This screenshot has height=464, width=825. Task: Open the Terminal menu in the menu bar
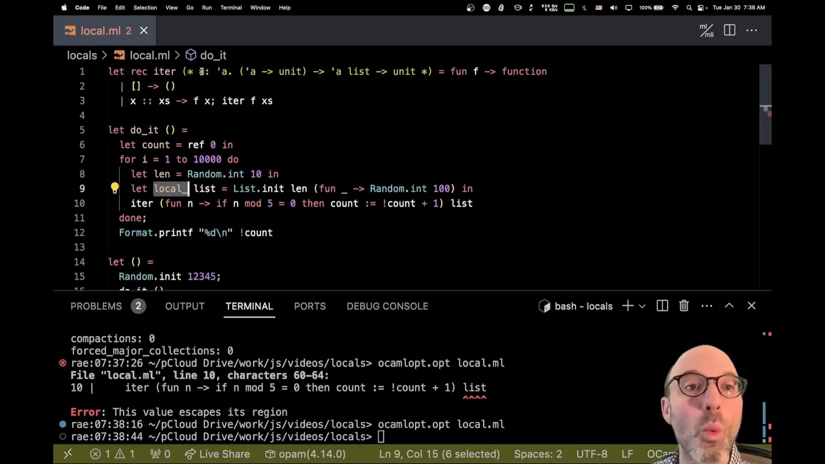231,8
